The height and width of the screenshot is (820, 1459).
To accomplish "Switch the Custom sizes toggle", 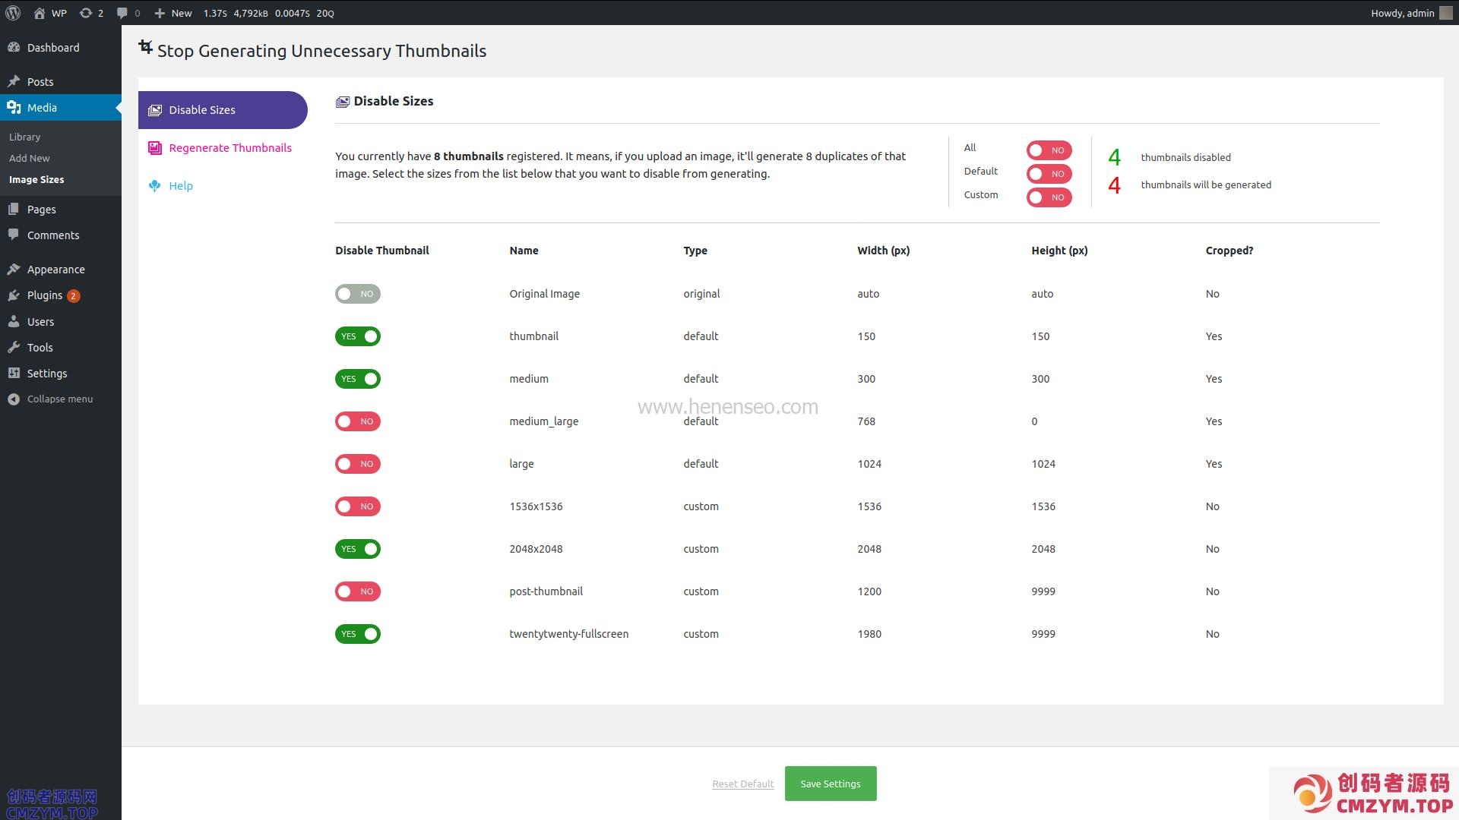I will [x=1049, y=197].
